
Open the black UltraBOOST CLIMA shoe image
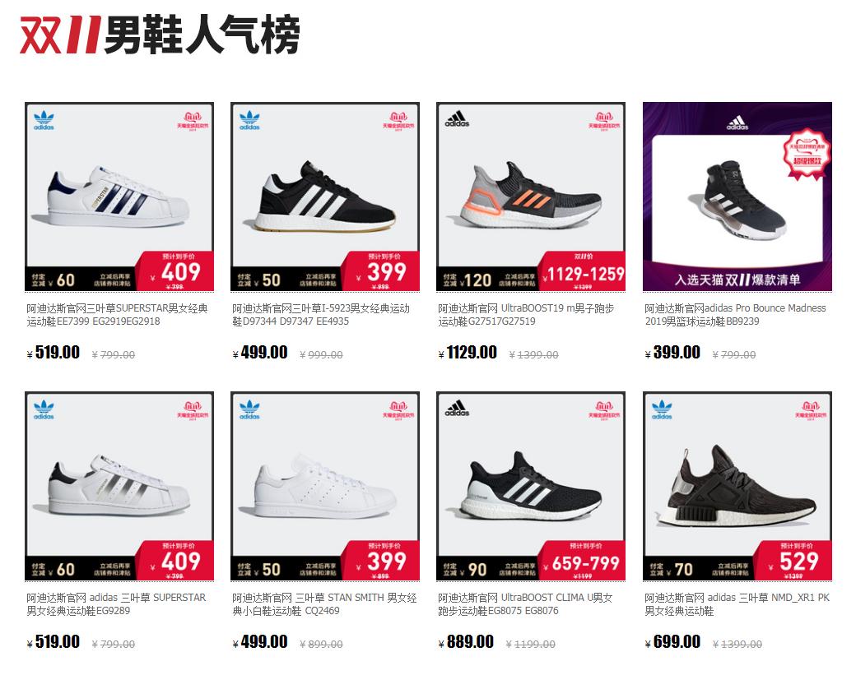point(531,486)
